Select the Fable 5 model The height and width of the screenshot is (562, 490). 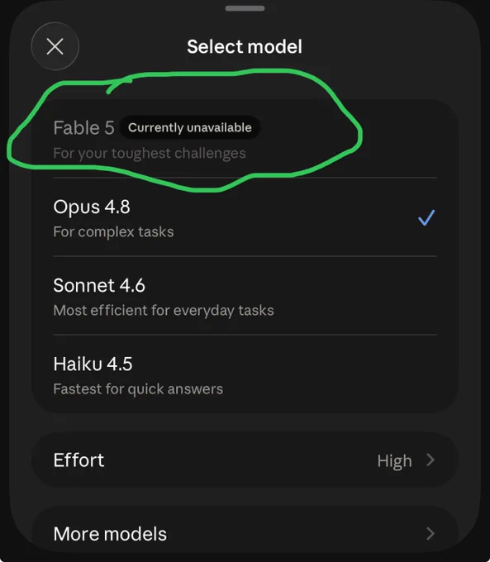[245, 139]
